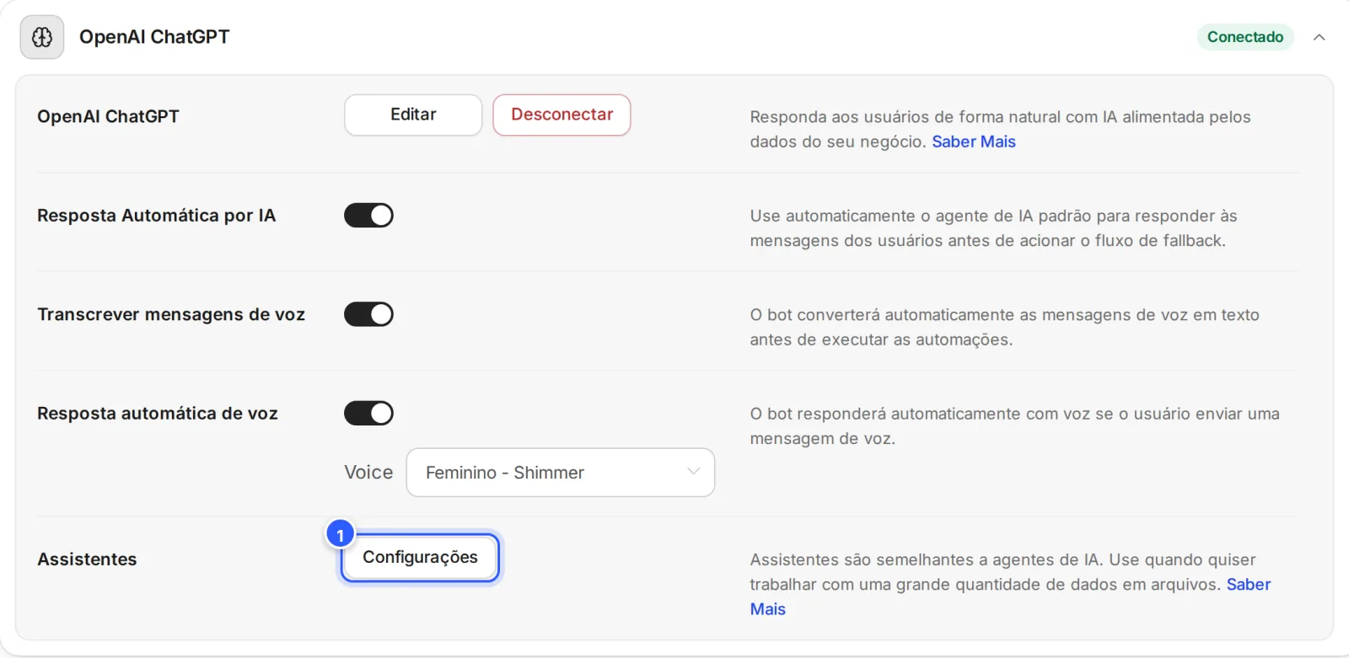Viewport: 1349px width, 658px height.
Task: Disable Transcrever mensagens de voz switch
Action: click(368, 314)
